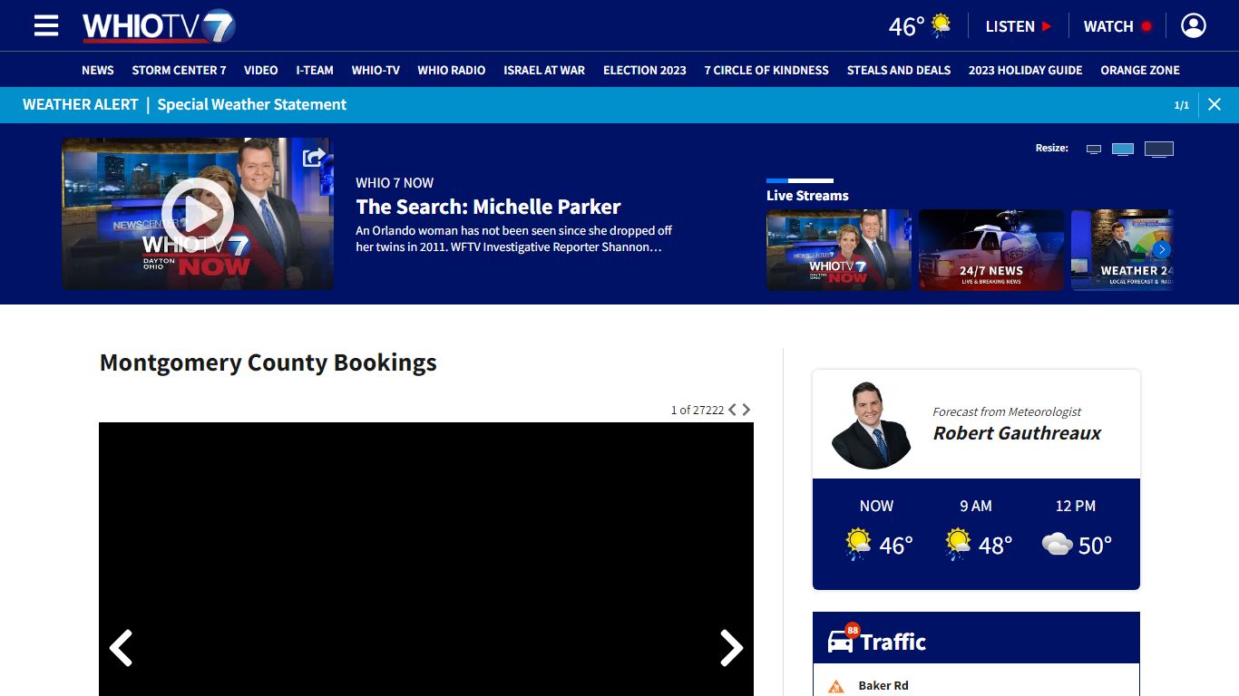The height and width of the screenshot is (696, 1239).
Task: Open the user account profile icon
Action: point(1194,25)
